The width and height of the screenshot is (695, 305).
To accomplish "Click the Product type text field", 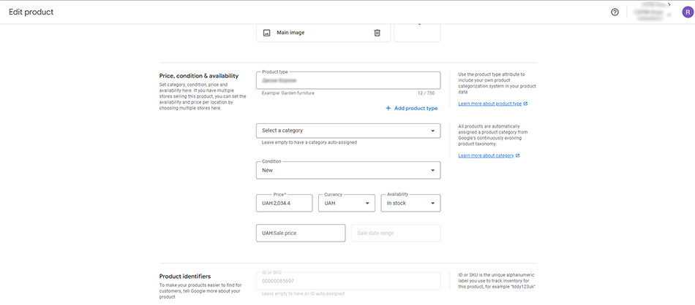I will tap(348, 80).
